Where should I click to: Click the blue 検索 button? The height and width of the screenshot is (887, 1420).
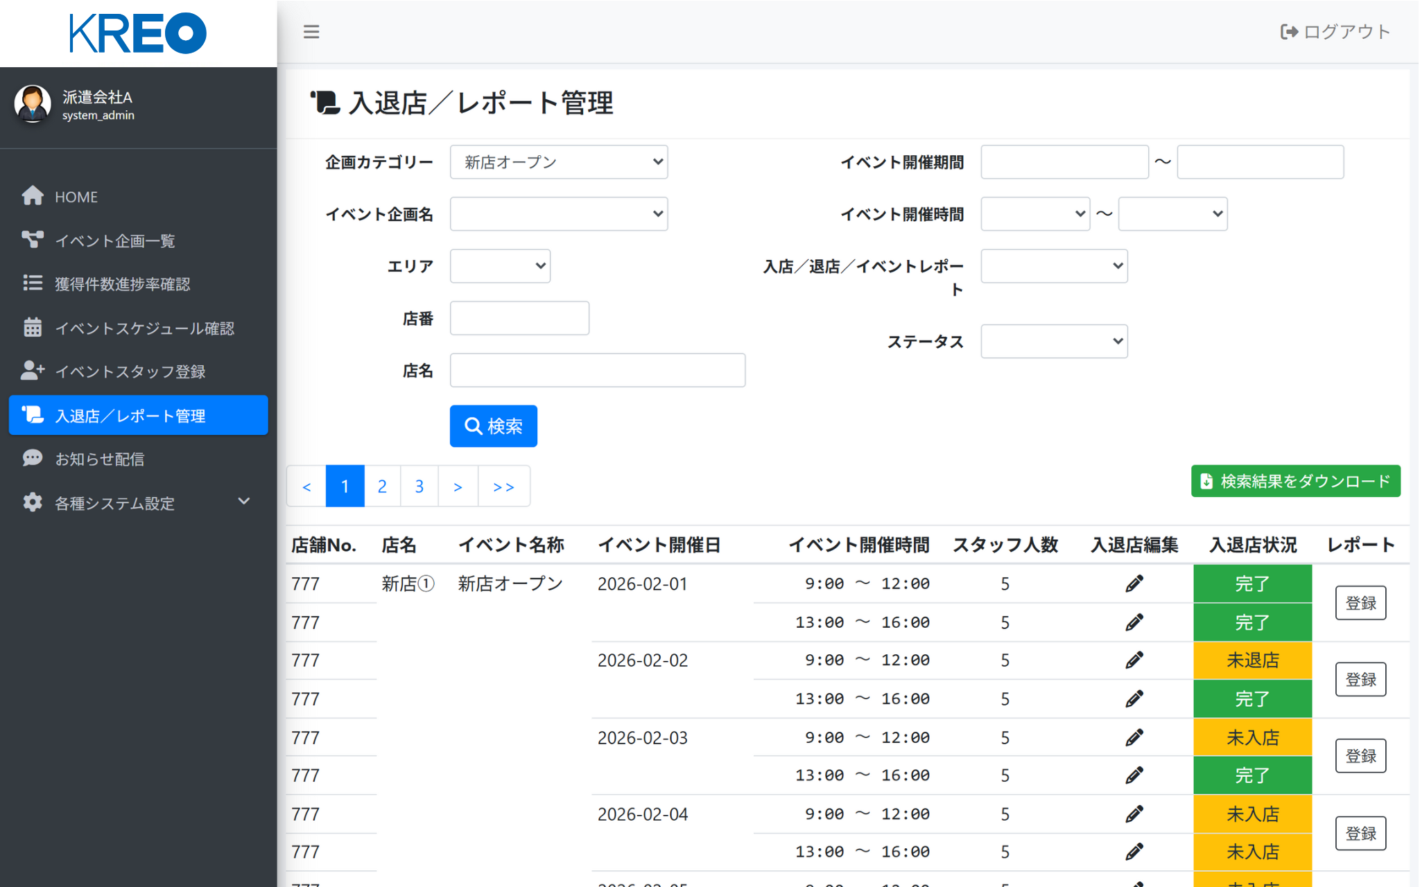pyautogui.click(x=493, y=425)
